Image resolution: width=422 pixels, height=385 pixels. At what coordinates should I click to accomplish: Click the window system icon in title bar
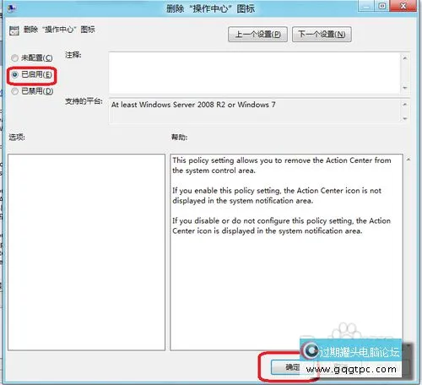pyautogui.click(x=11, y=8)
